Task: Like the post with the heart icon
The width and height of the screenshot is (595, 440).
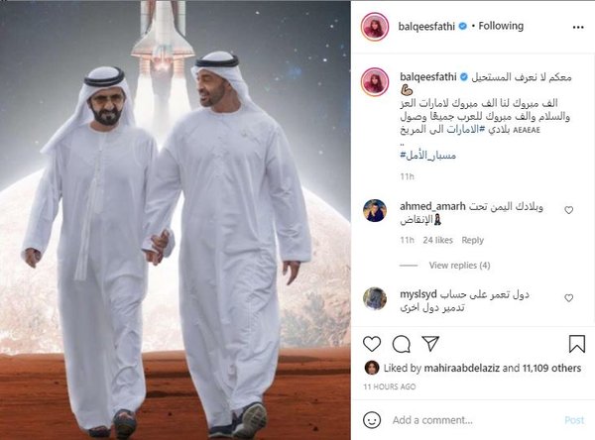Action: tap(372, 344)
